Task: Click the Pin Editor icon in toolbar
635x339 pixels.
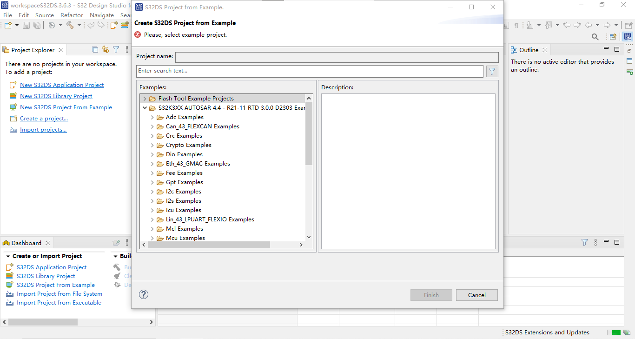Action: coord(628,25)
